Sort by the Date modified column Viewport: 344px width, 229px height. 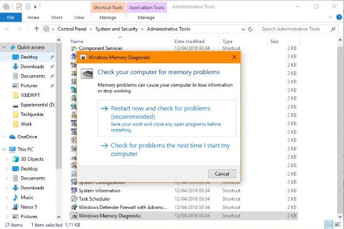(x=189, y=41)
